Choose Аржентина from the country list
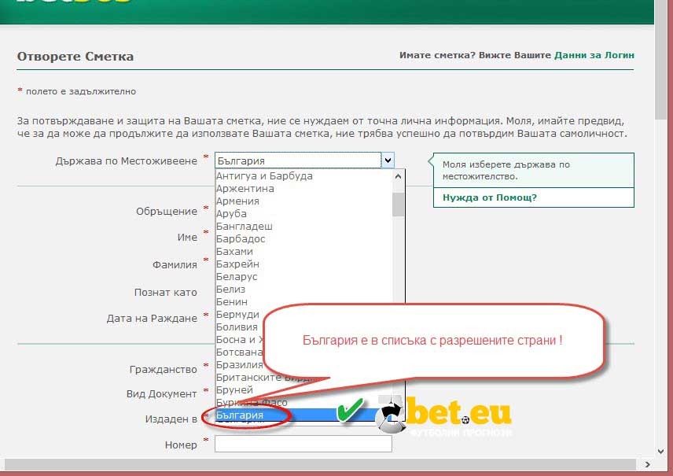Image resolution: width=673 pixels, height=476 pixels. coord(245,189)
